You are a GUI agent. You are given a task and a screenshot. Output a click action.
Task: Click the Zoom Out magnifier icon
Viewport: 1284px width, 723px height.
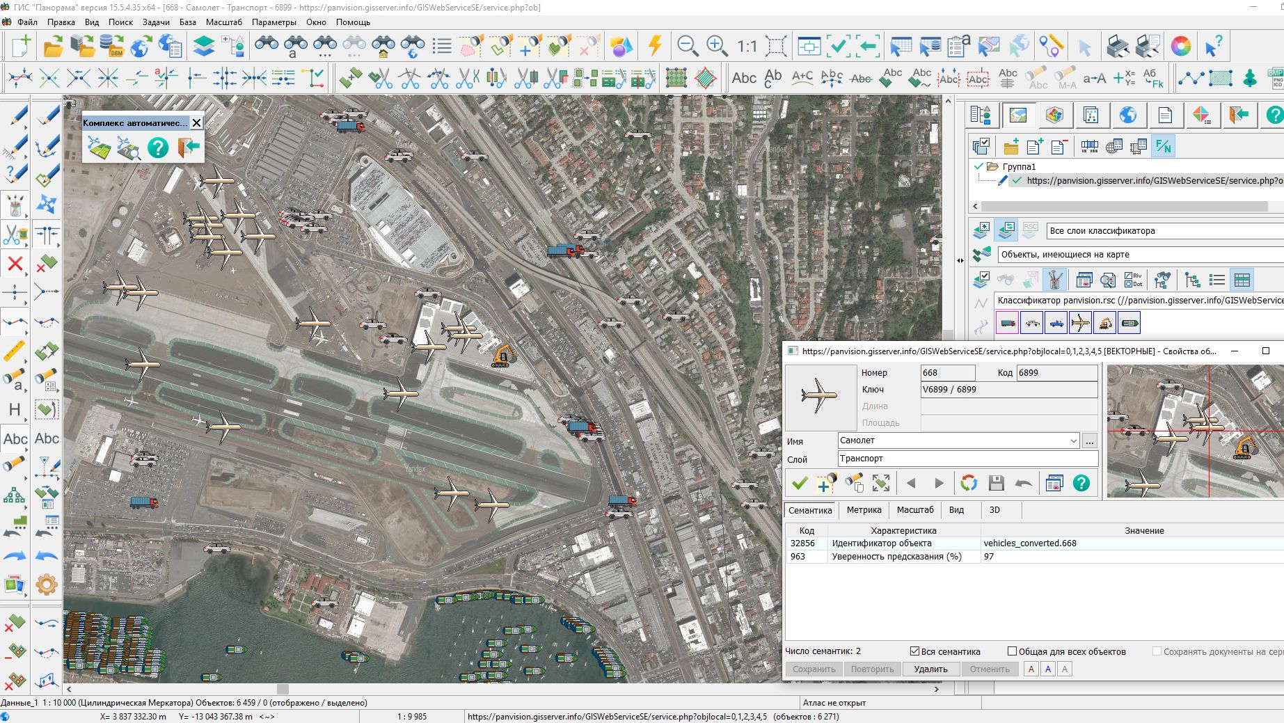coord(688,46)
